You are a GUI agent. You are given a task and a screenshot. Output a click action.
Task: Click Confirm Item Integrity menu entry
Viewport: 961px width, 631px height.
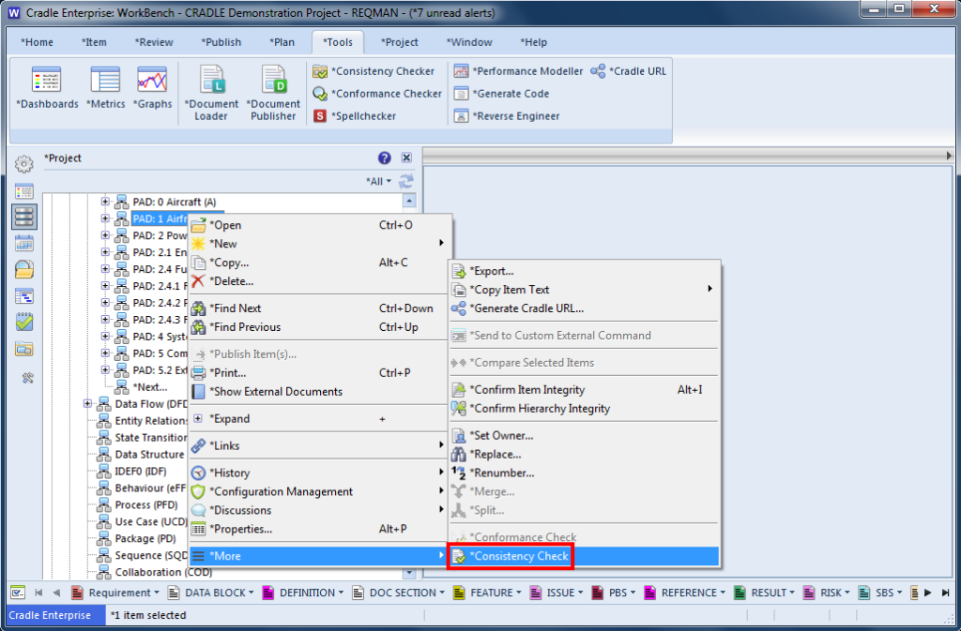click(x=527, y=389)
